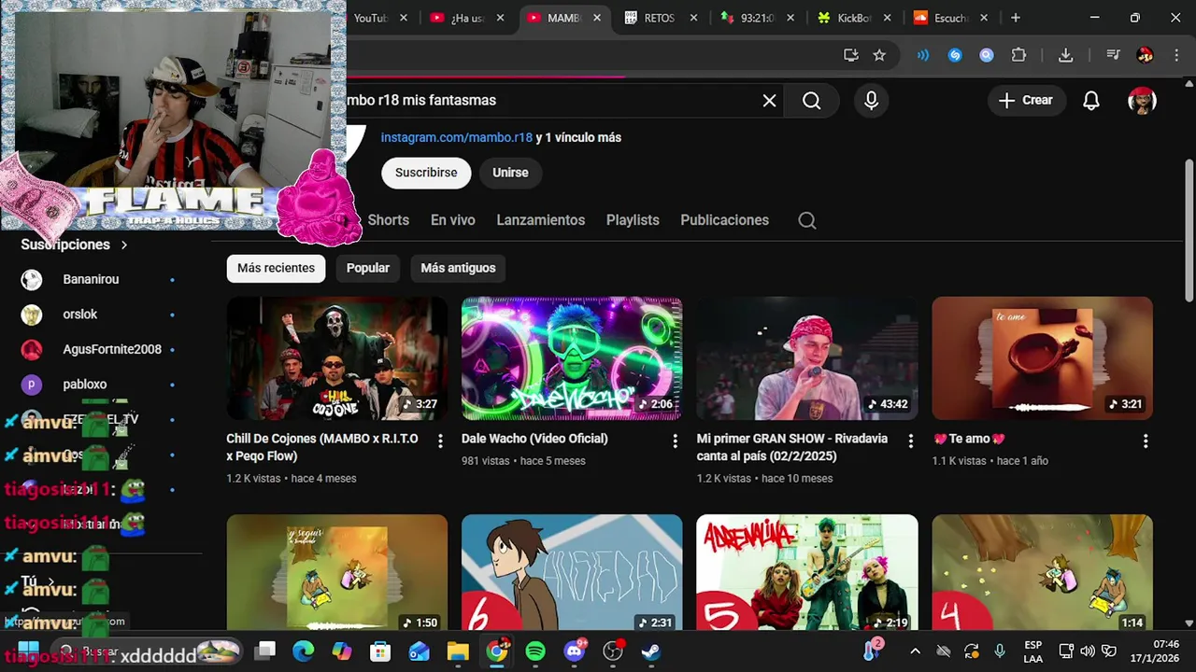Viewport: 1196px width, 672px height.
Task: Click the install app icon in address bar
Action: (x=850, y=55)
